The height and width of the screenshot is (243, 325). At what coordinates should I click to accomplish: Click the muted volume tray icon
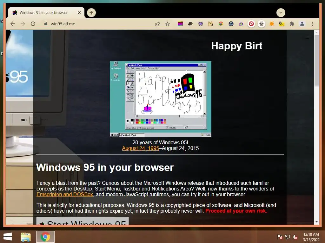(295, 237)
